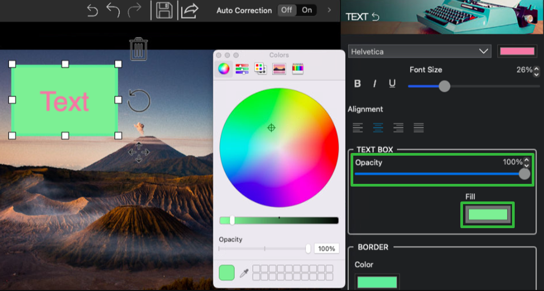
Task: Select the color sliders tab
Action: (x=242, y=69)
